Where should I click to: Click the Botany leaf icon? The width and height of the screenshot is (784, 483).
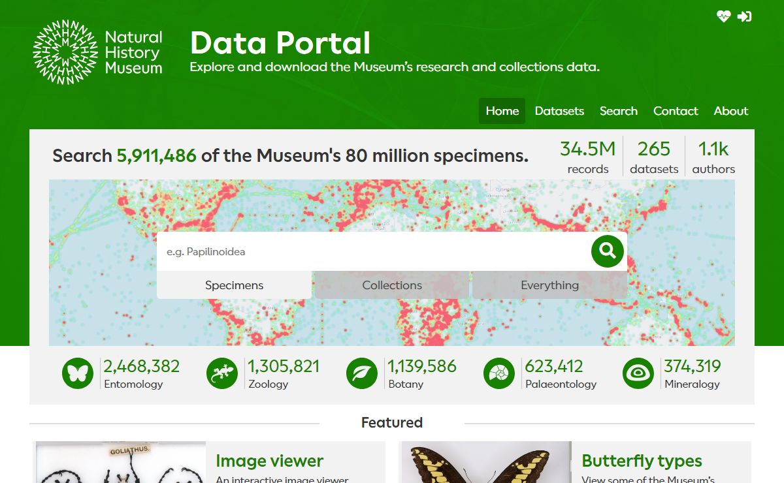click(x=362, y=374)
